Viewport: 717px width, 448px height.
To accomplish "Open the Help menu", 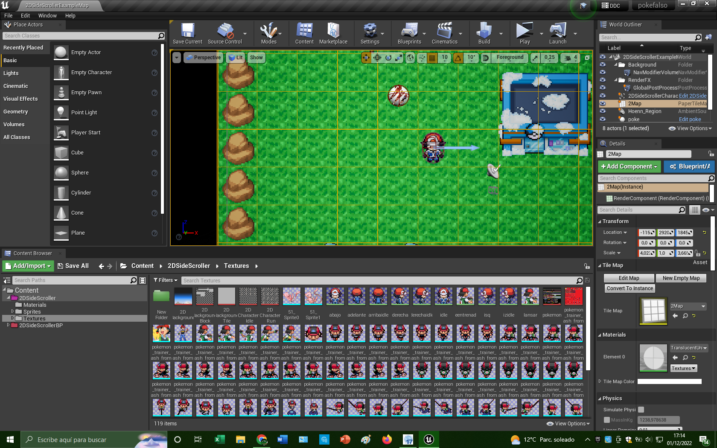I will (70, 16).
